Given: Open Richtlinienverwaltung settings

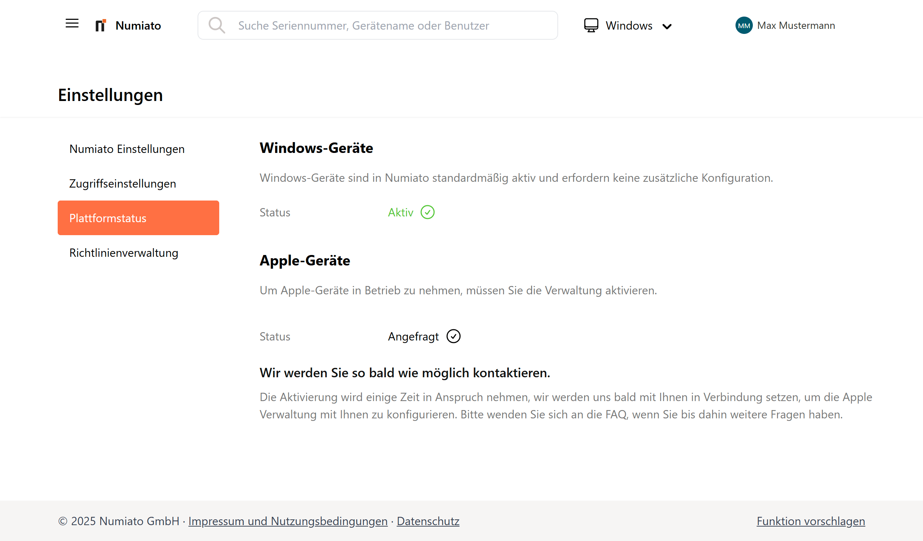Looking at the screenshot, I should pos(138,253).
